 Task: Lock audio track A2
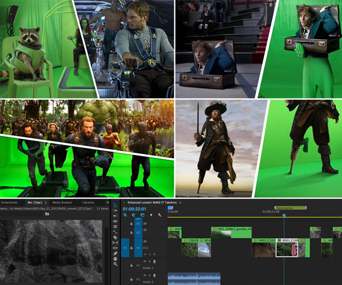pyautogui.click(x=131, y=279)
